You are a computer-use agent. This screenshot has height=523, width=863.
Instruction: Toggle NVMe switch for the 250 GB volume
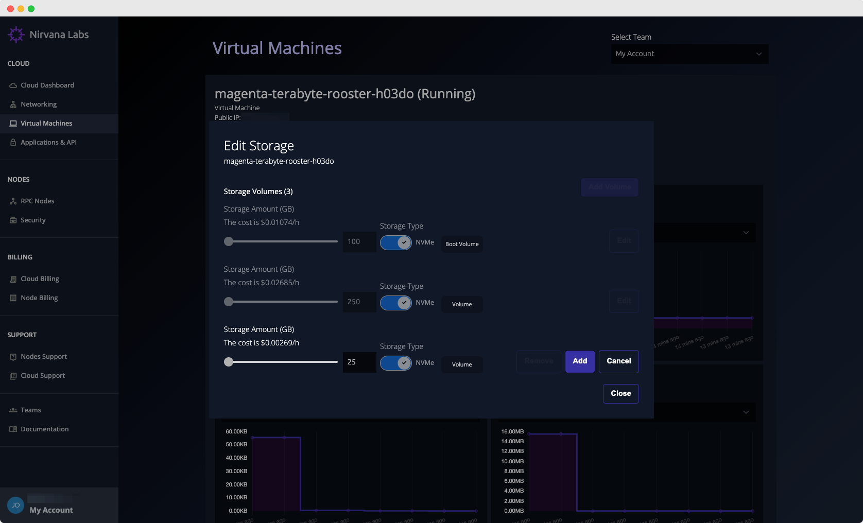tap(395, 303)
